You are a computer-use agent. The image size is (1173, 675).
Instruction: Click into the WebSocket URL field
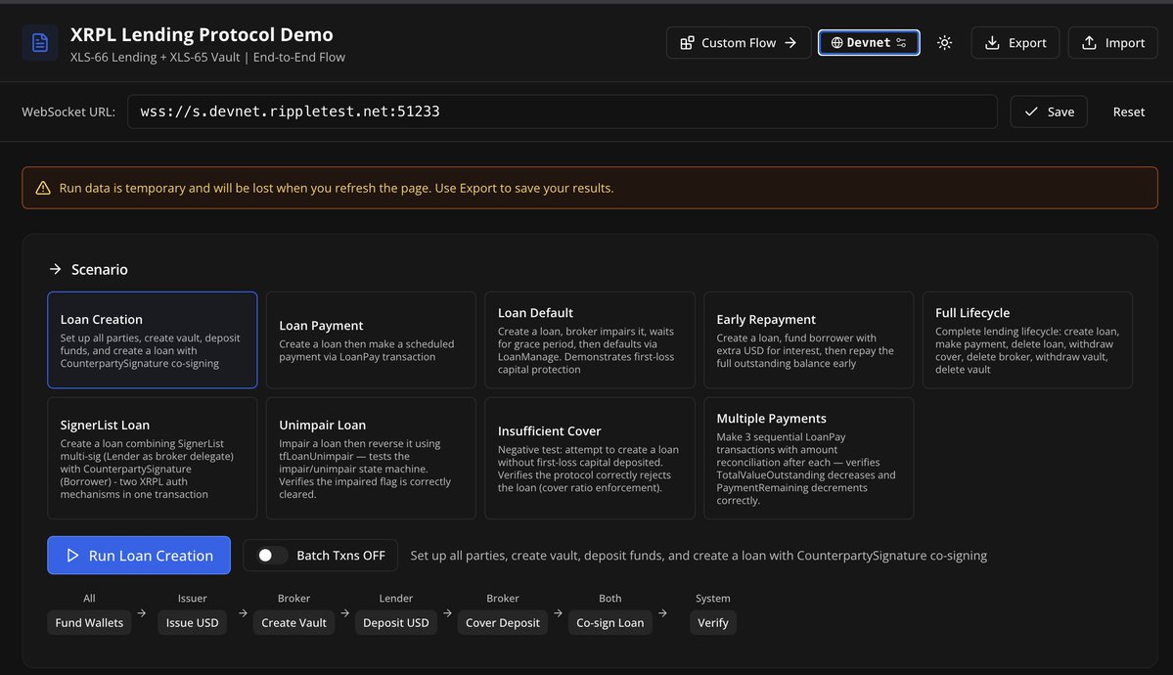pos(562,112)
